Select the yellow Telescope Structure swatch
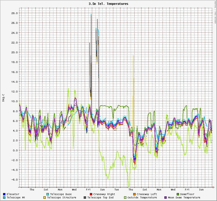 pyautogui.click(x=45, y=198)
